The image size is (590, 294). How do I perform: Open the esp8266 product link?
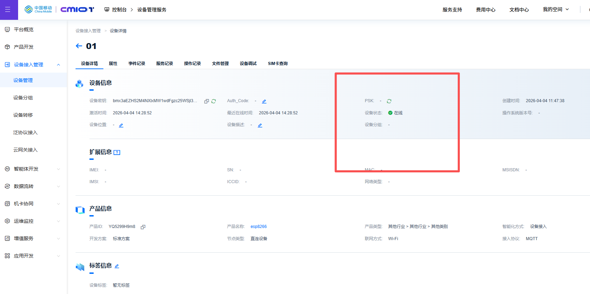[259, 227]
